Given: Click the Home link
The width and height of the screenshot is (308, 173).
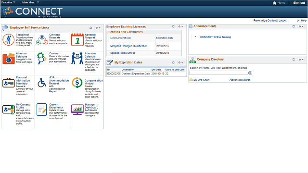Looking at the screenshot, I should (x=281, y=3).
